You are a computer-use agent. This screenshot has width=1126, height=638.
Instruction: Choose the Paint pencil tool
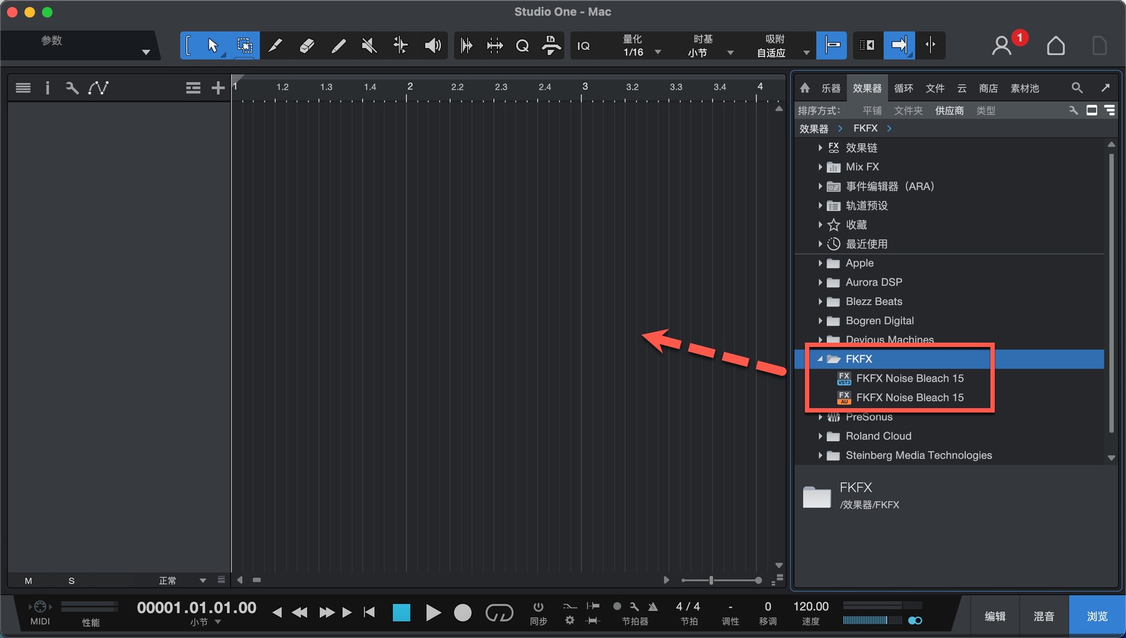(338, 45)
